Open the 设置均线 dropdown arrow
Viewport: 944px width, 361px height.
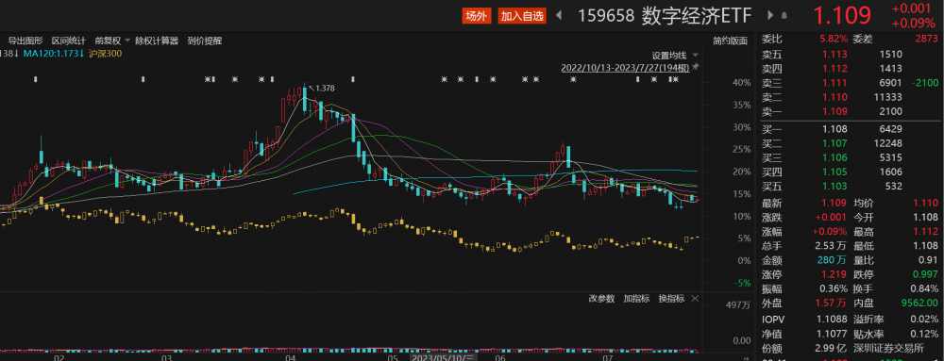click(x=696, y=55)
